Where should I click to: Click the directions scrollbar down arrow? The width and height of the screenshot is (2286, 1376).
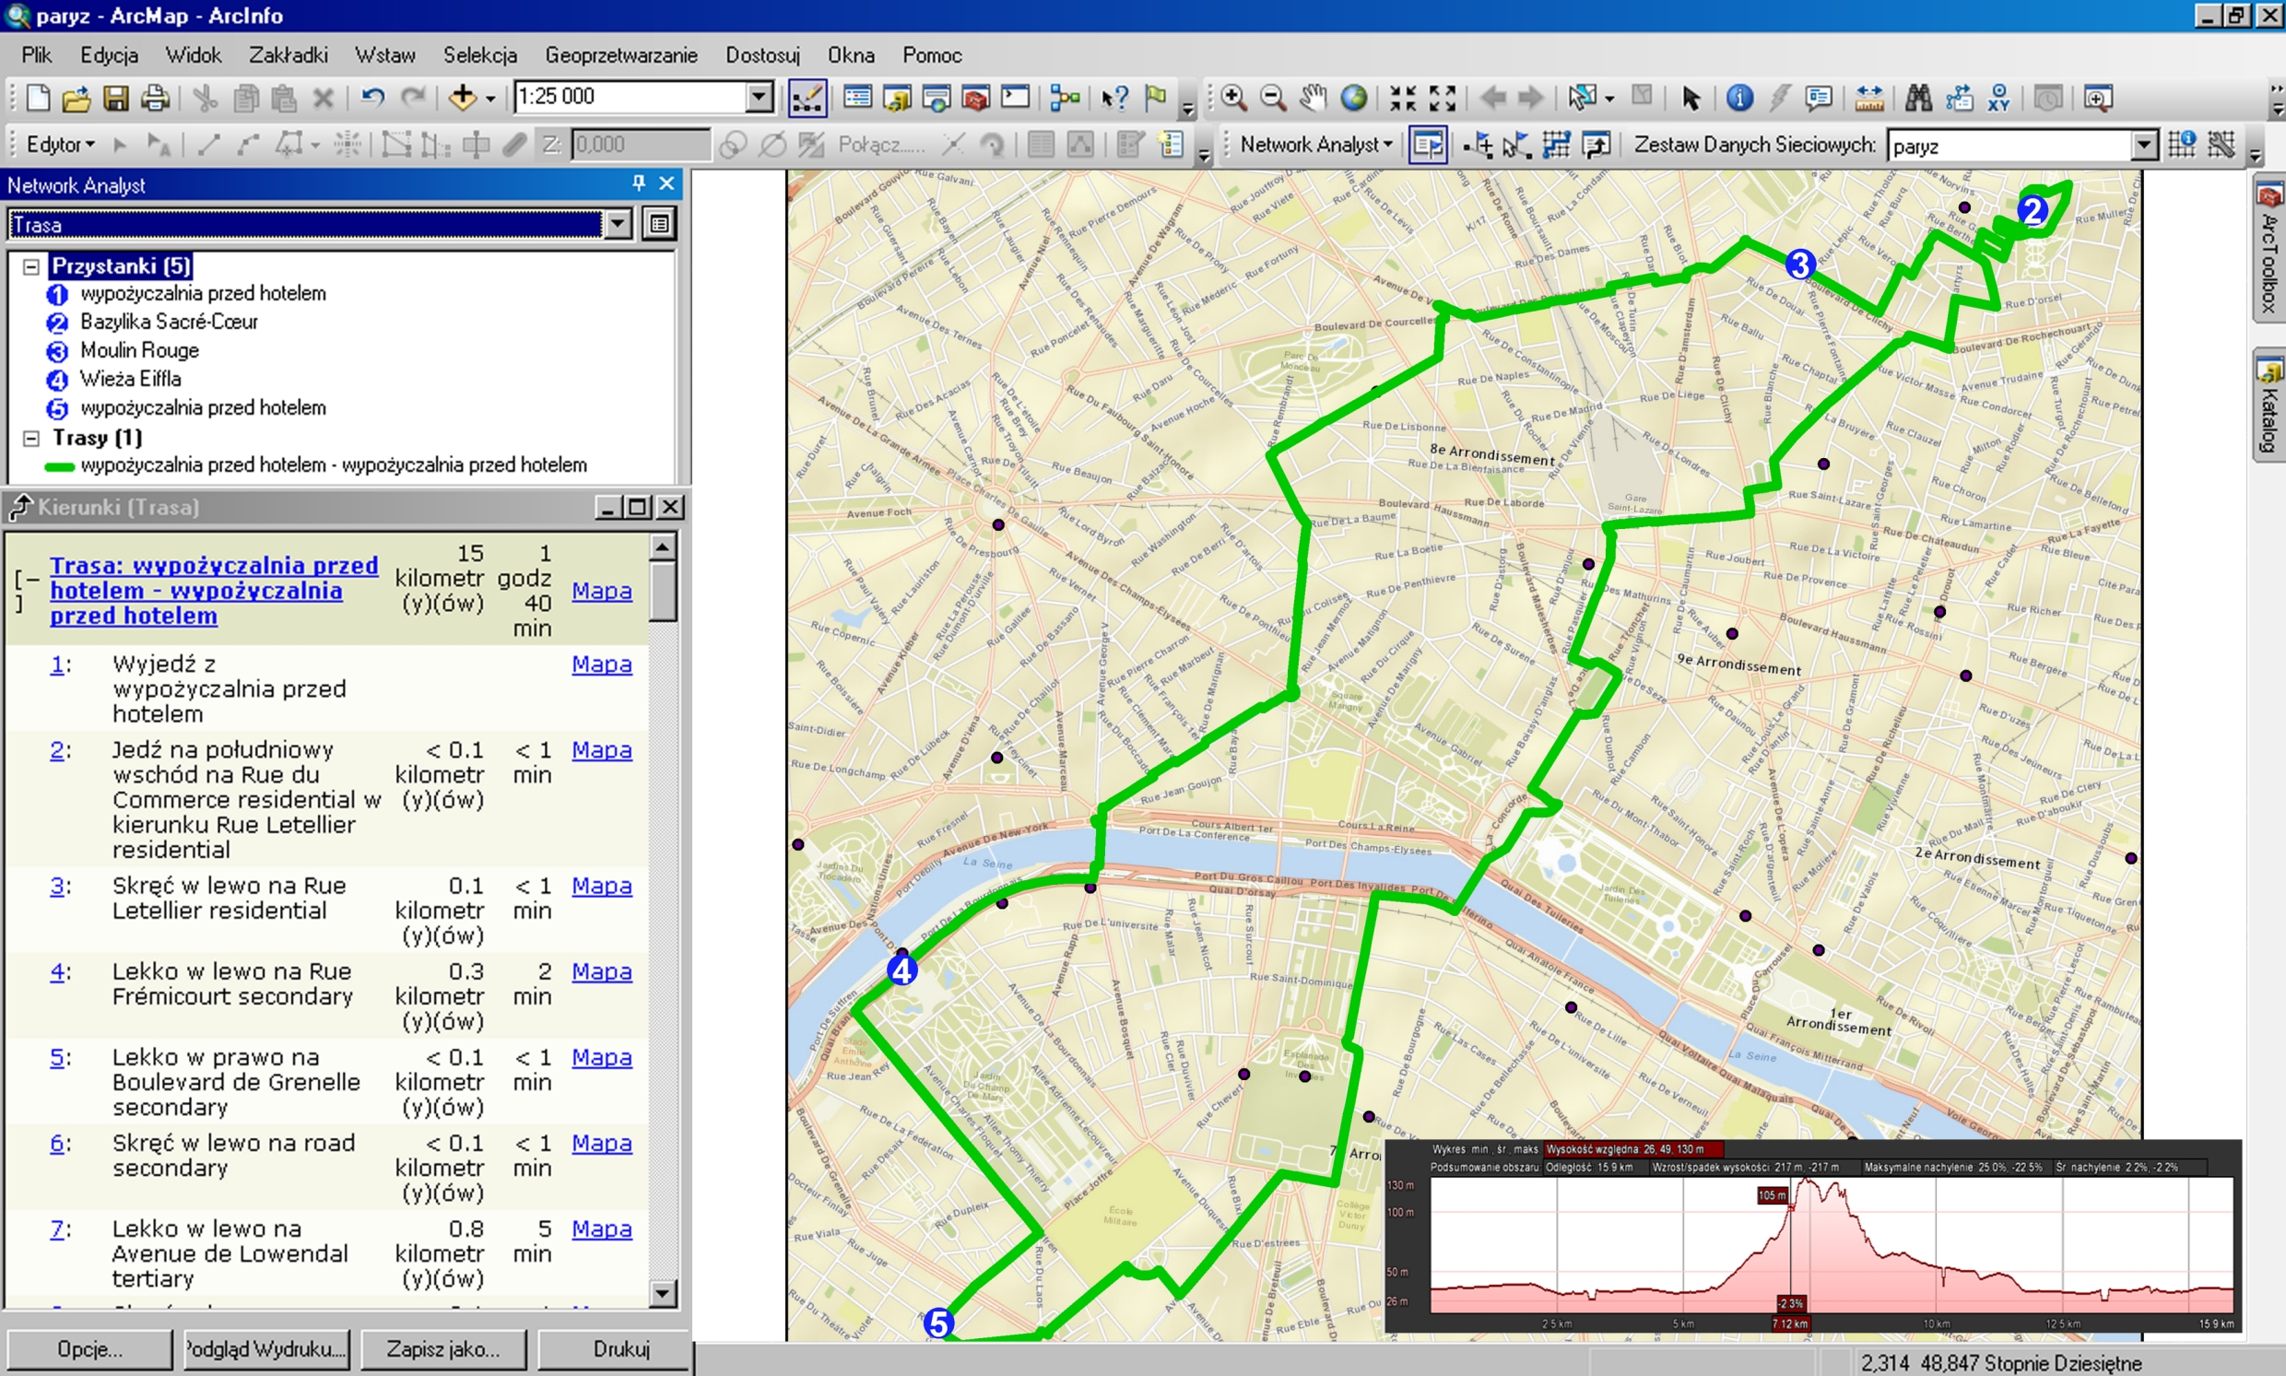pyautogui.click(x=662, y=1292)
